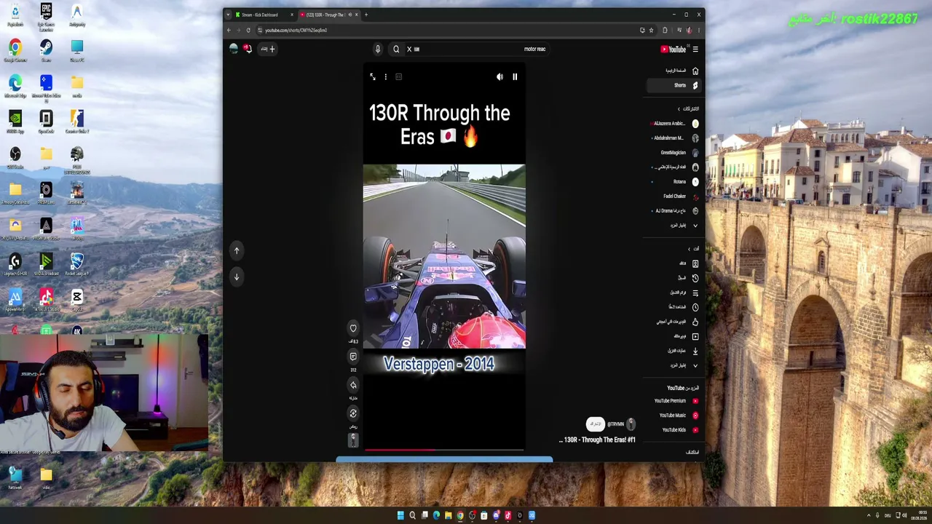Open the Fadel Chaker subscription channel
This screenshot has height=524, width=932.
tap(673, 196)
